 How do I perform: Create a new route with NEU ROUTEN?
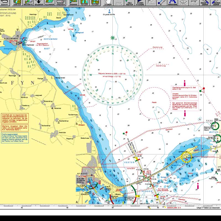pos(129,3)
